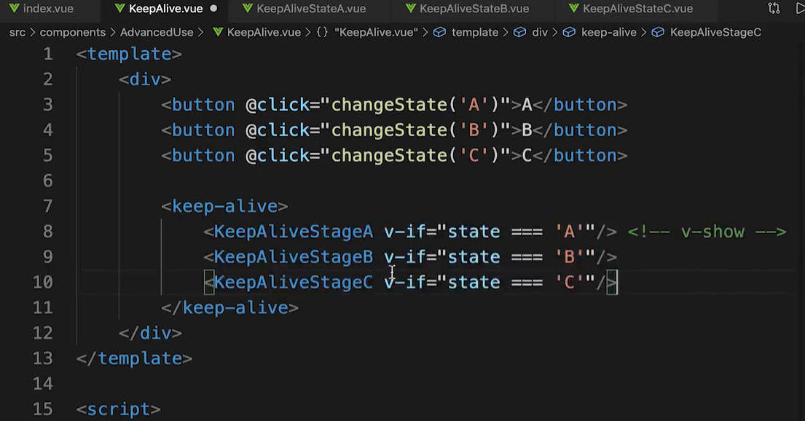Open the src breadcrumb folder
Image resolution: width=805 pixels, height=421 pixels.
pos(17,33)
